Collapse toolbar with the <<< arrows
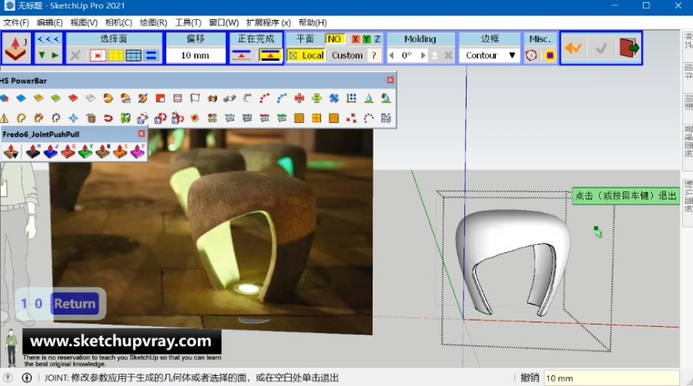The width and height of the screenshot is (693, 386). coord(49,39)
